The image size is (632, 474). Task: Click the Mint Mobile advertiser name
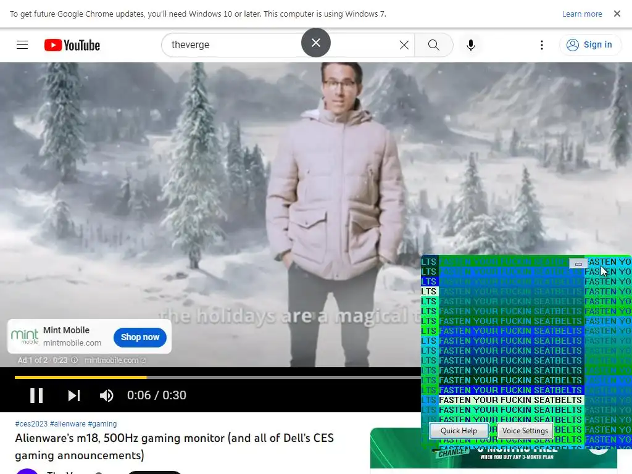pos(66,331)
